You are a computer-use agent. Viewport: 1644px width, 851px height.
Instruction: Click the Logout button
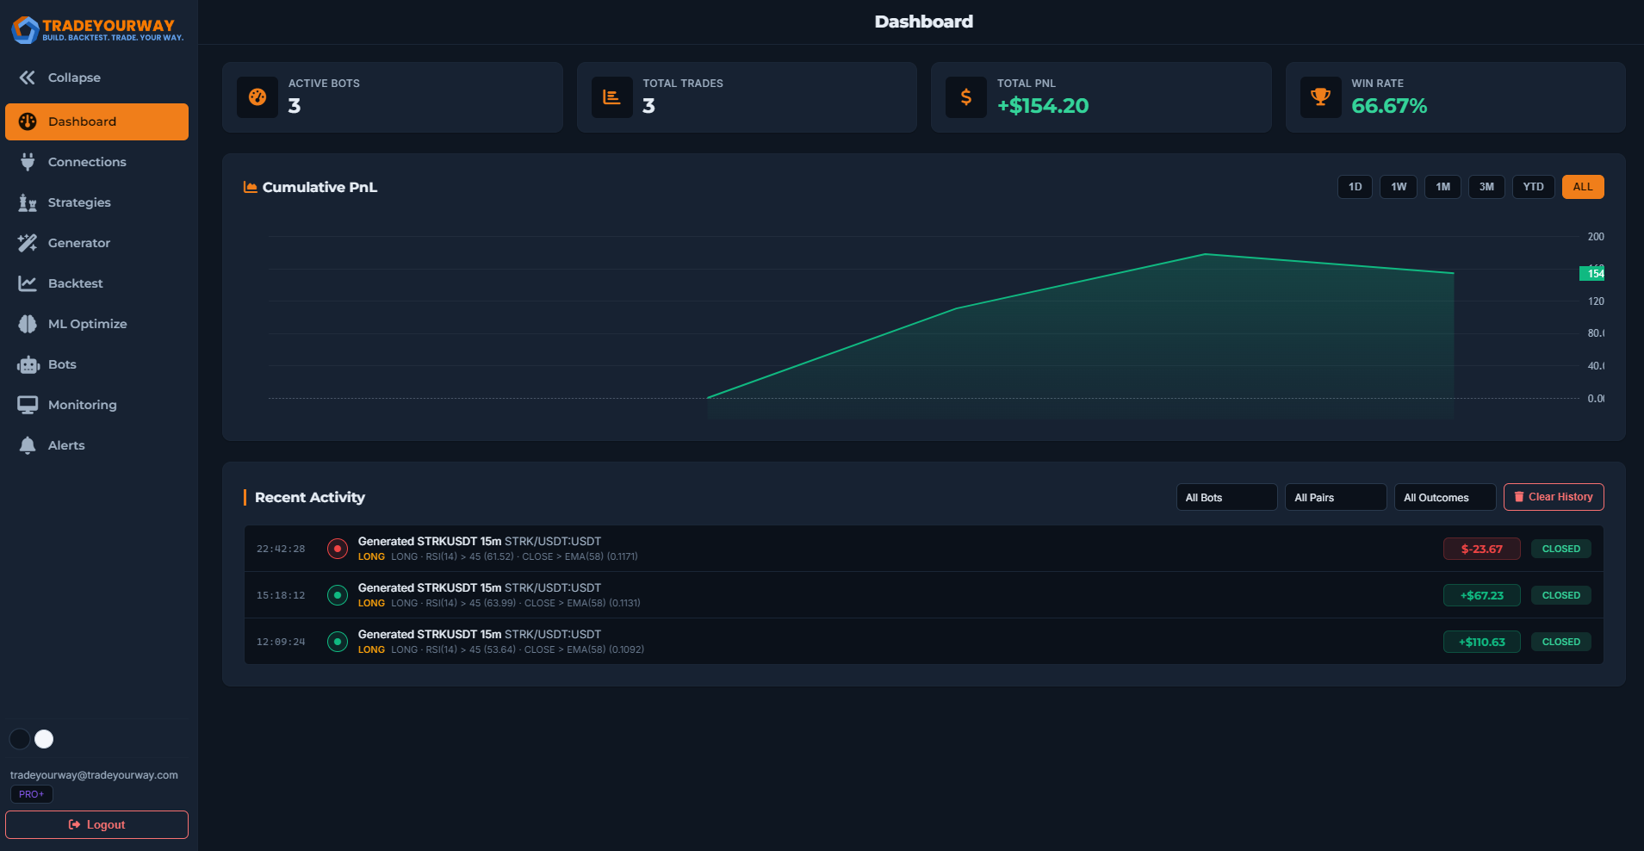point(96,824)
